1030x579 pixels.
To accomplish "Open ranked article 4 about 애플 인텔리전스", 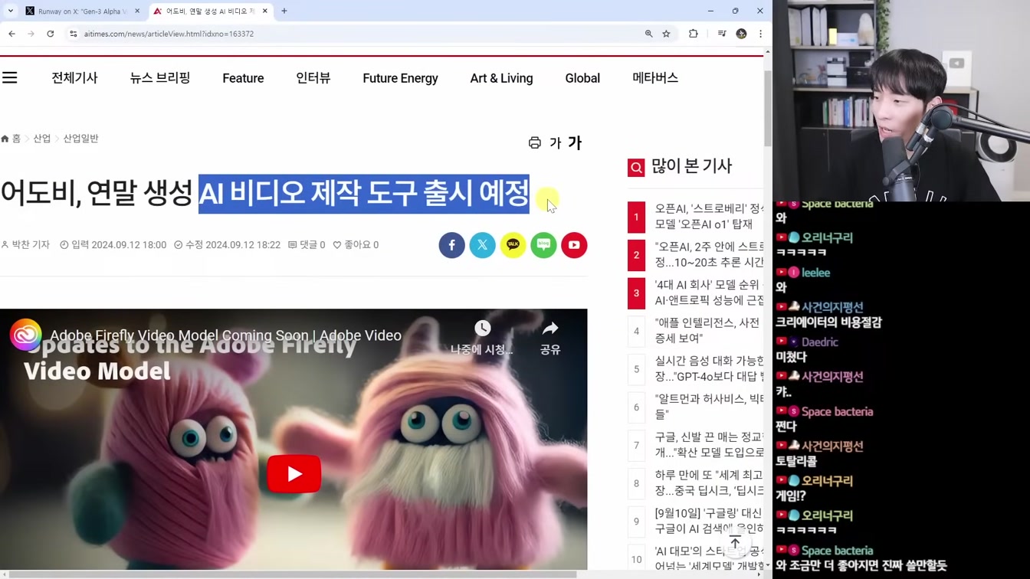I will click(709, 331).
